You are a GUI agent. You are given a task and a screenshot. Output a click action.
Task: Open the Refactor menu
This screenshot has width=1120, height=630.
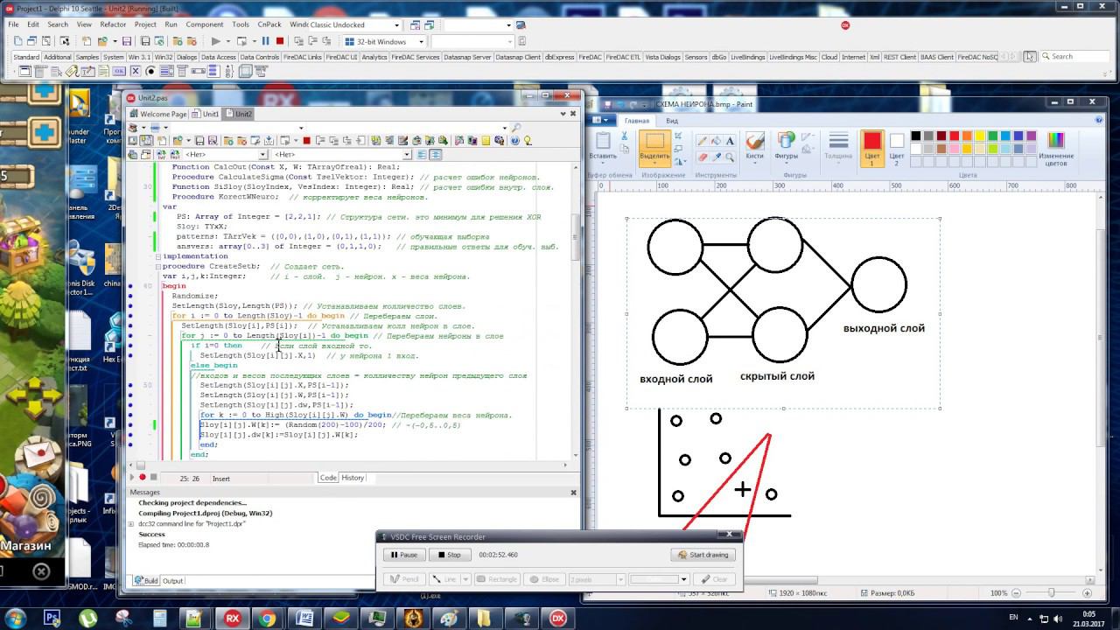(x=113, y=24)
